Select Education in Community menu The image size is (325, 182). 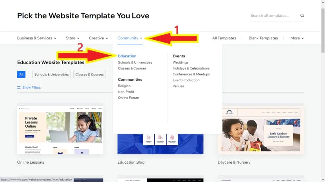click(127, 56)
